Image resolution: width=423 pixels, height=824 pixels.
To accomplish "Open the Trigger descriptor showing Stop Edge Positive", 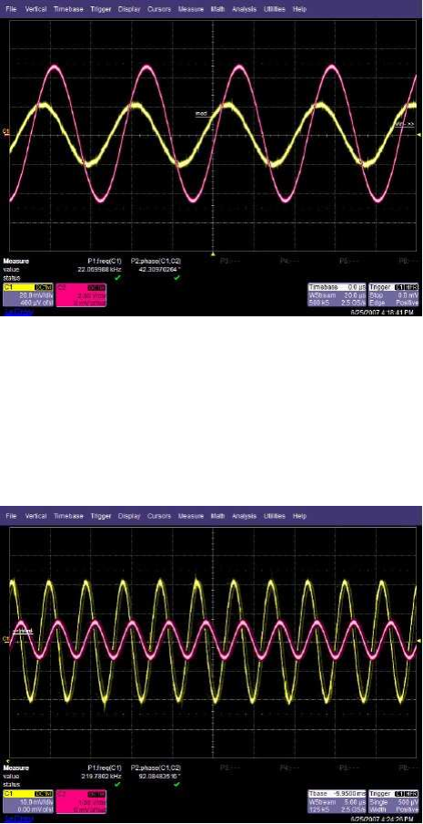I will click(x=394, y=295).
